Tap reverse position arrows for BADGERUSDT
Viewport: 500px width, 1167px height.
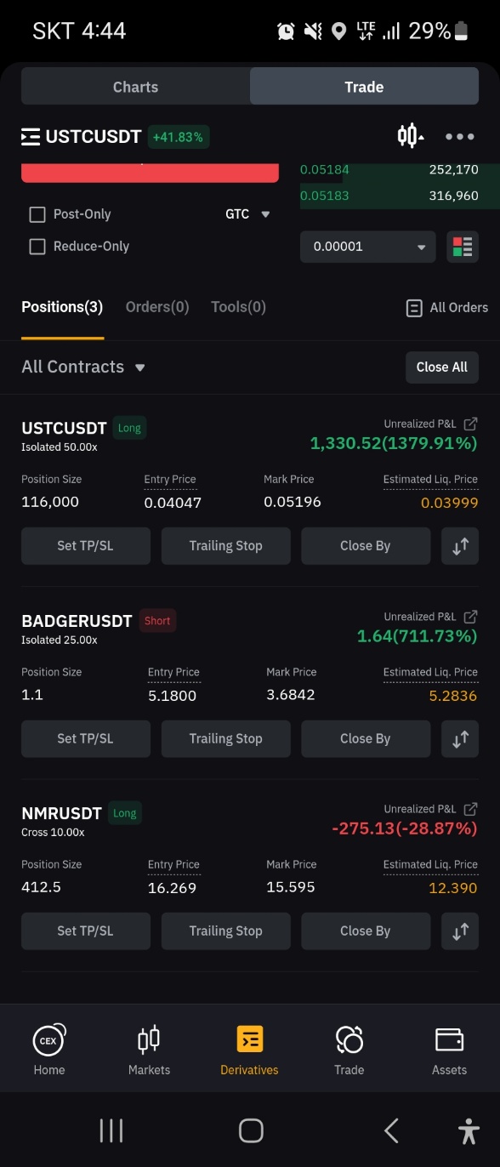click(460, 739)
